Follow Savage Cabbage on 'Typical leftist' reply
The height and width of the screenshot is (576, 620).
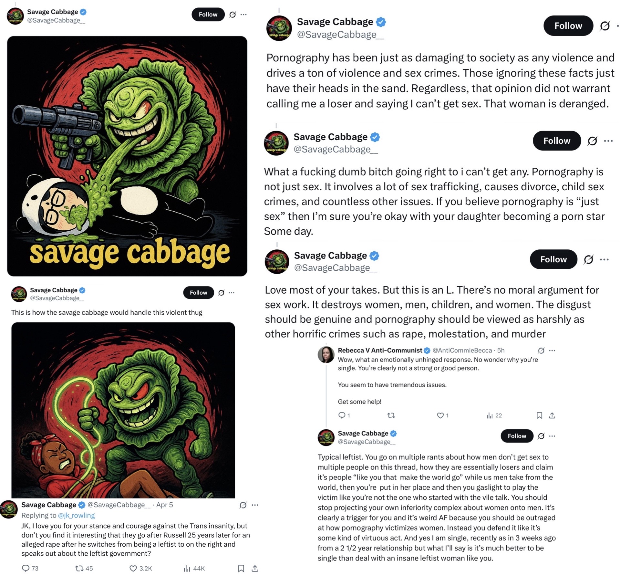pyautogui.click(x=517, y=436)
